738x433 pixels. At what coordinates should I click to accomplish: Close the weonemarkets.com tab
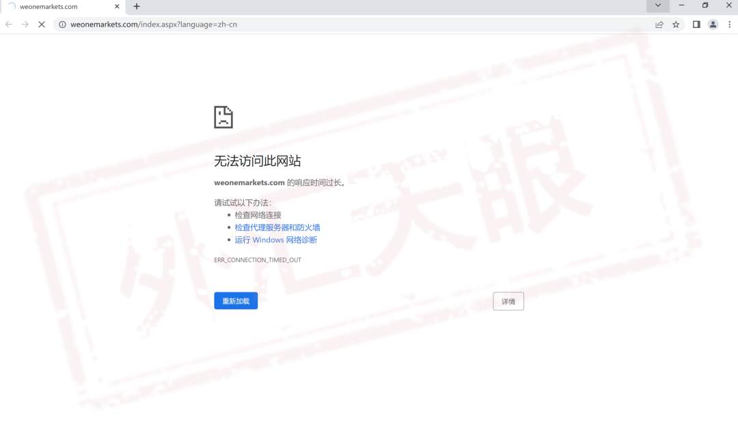[118, 7]
